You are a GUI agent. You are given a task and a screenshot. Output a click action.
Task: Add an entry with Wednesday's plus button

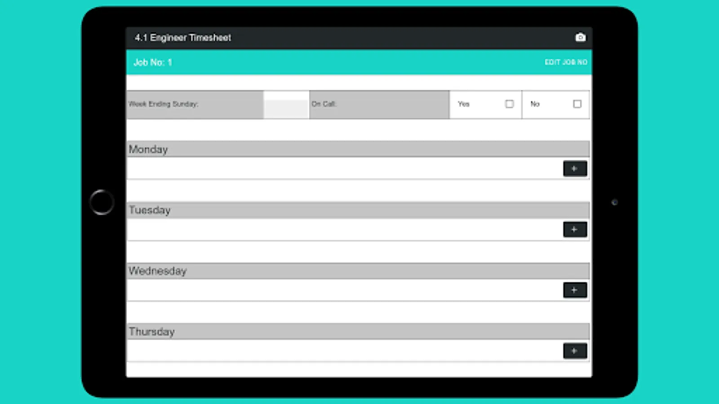point(575,290)
